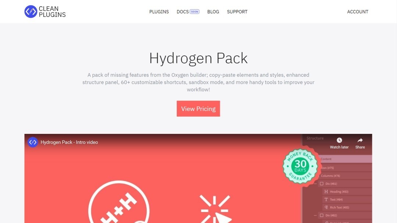Click the View Pricing button
The width and height of the screenshot is (397, 223).
198,109
